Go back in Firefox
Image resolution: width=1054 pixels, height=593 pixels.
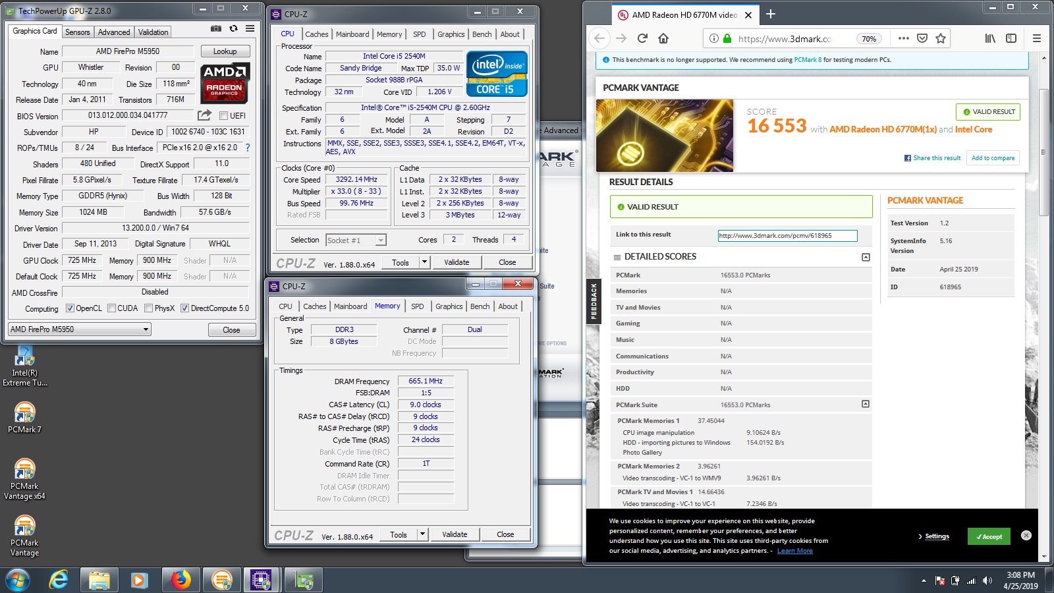(x=599, y=38)
